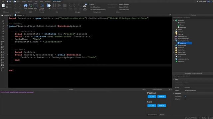Select Baseplate part in the Explorer
This screenshot has height=119, width=213.
point(182,27)
